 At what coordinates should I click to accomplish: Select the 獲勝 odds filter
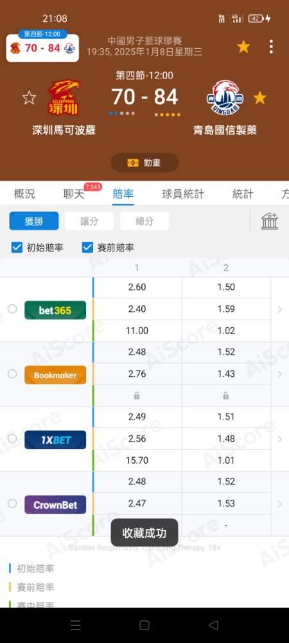click(34, 221)
